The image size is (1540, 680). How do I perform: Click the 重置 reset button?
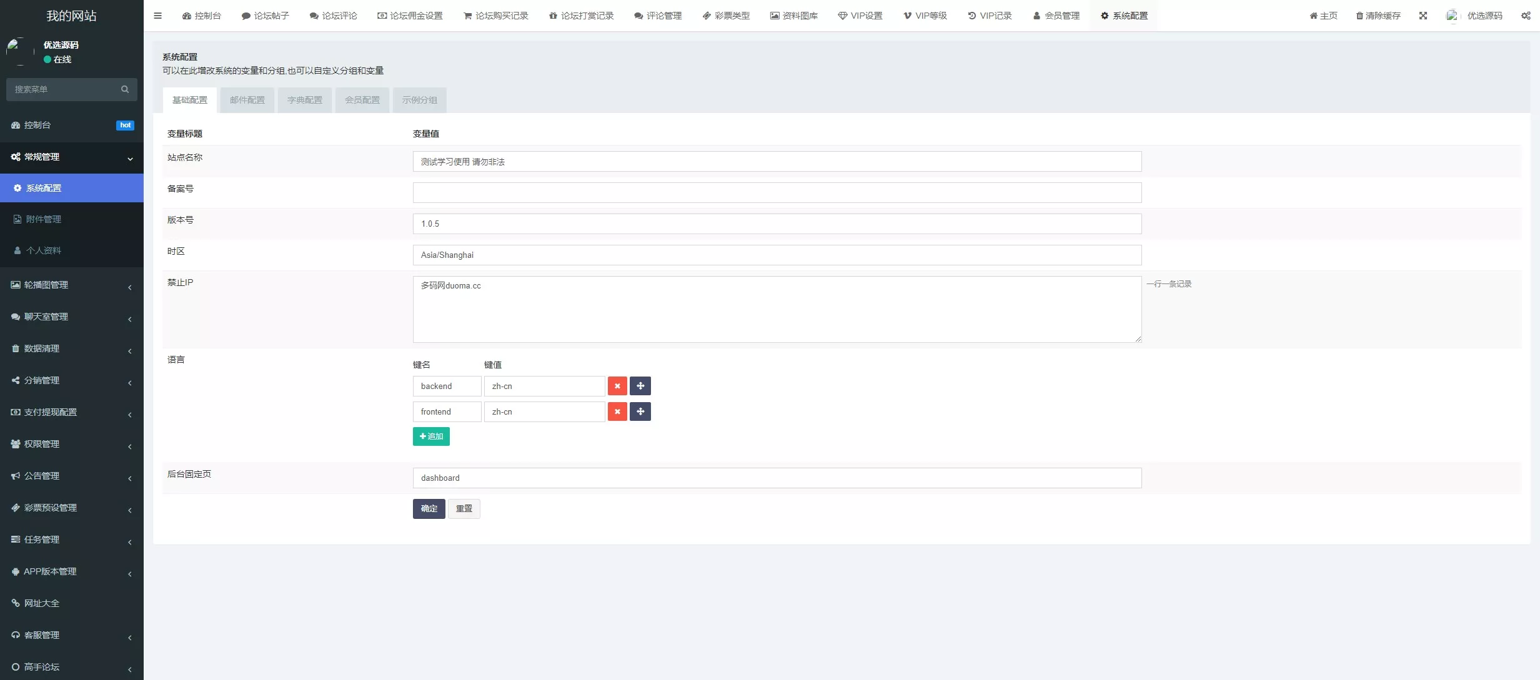(464, 509)
